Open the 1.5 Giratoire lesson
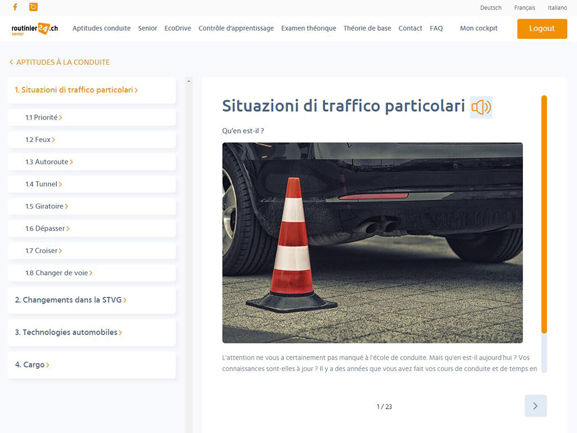The image size is (577, 433). (x=47, y=206)
